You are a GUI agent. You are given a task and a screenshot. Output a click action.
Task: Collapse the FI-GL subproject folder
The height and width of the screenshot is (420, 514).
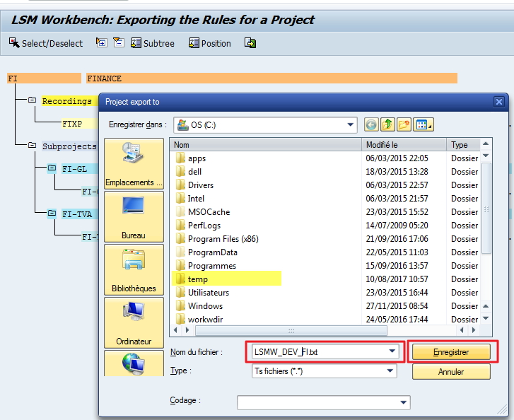[52, 168]
